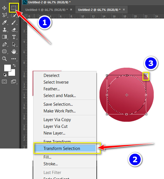Click the top-right transform handle
This screenshot has width=164, height=179.
[x=146, y=75]
